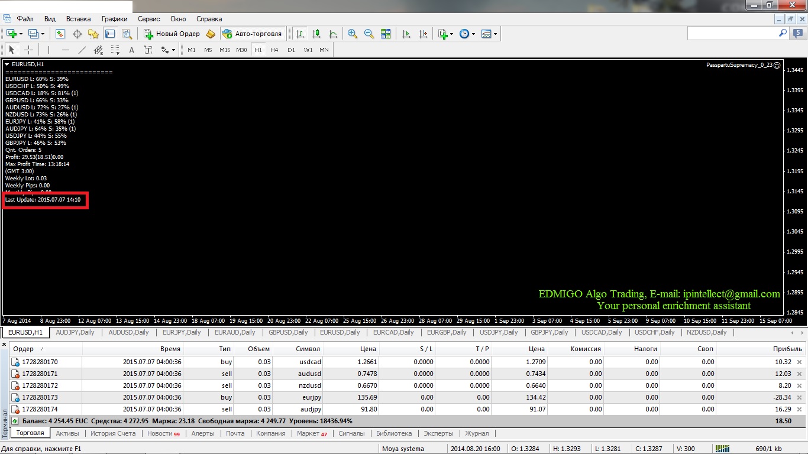Open the Вставка menu
This screenshot has height=454, width=808.
(x=79, y=19)
